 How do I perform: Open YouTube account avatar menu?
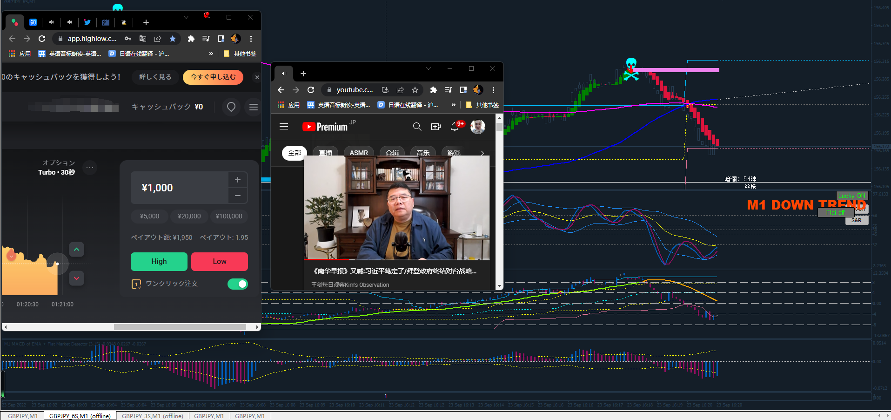point(478,127)
